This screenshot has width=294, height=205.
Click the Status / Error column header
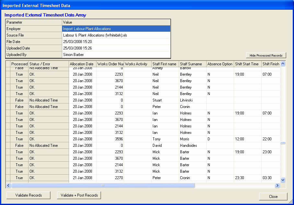coord(49,64)
